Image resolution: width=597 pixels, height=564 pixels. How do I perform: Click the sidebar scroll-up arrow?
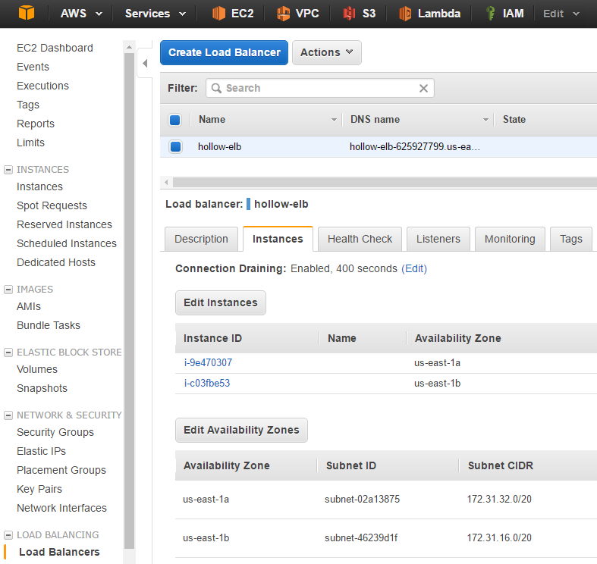point(129,47)
